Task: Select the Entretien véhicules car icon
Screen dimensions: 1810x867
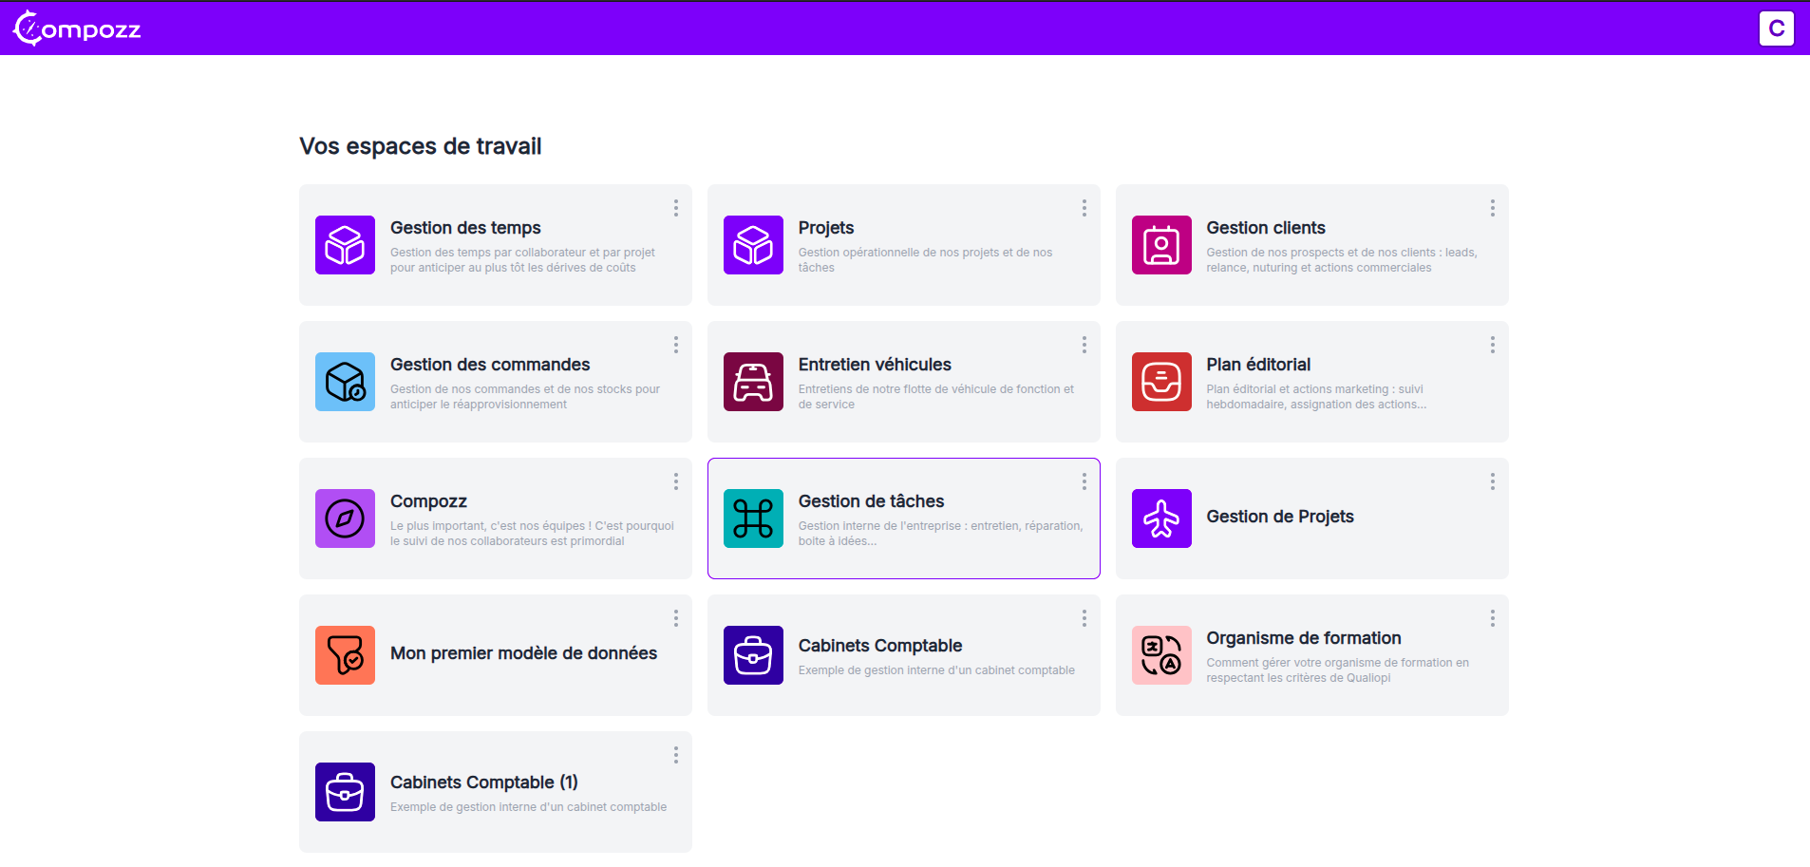Action: click(x=752, y=382)
